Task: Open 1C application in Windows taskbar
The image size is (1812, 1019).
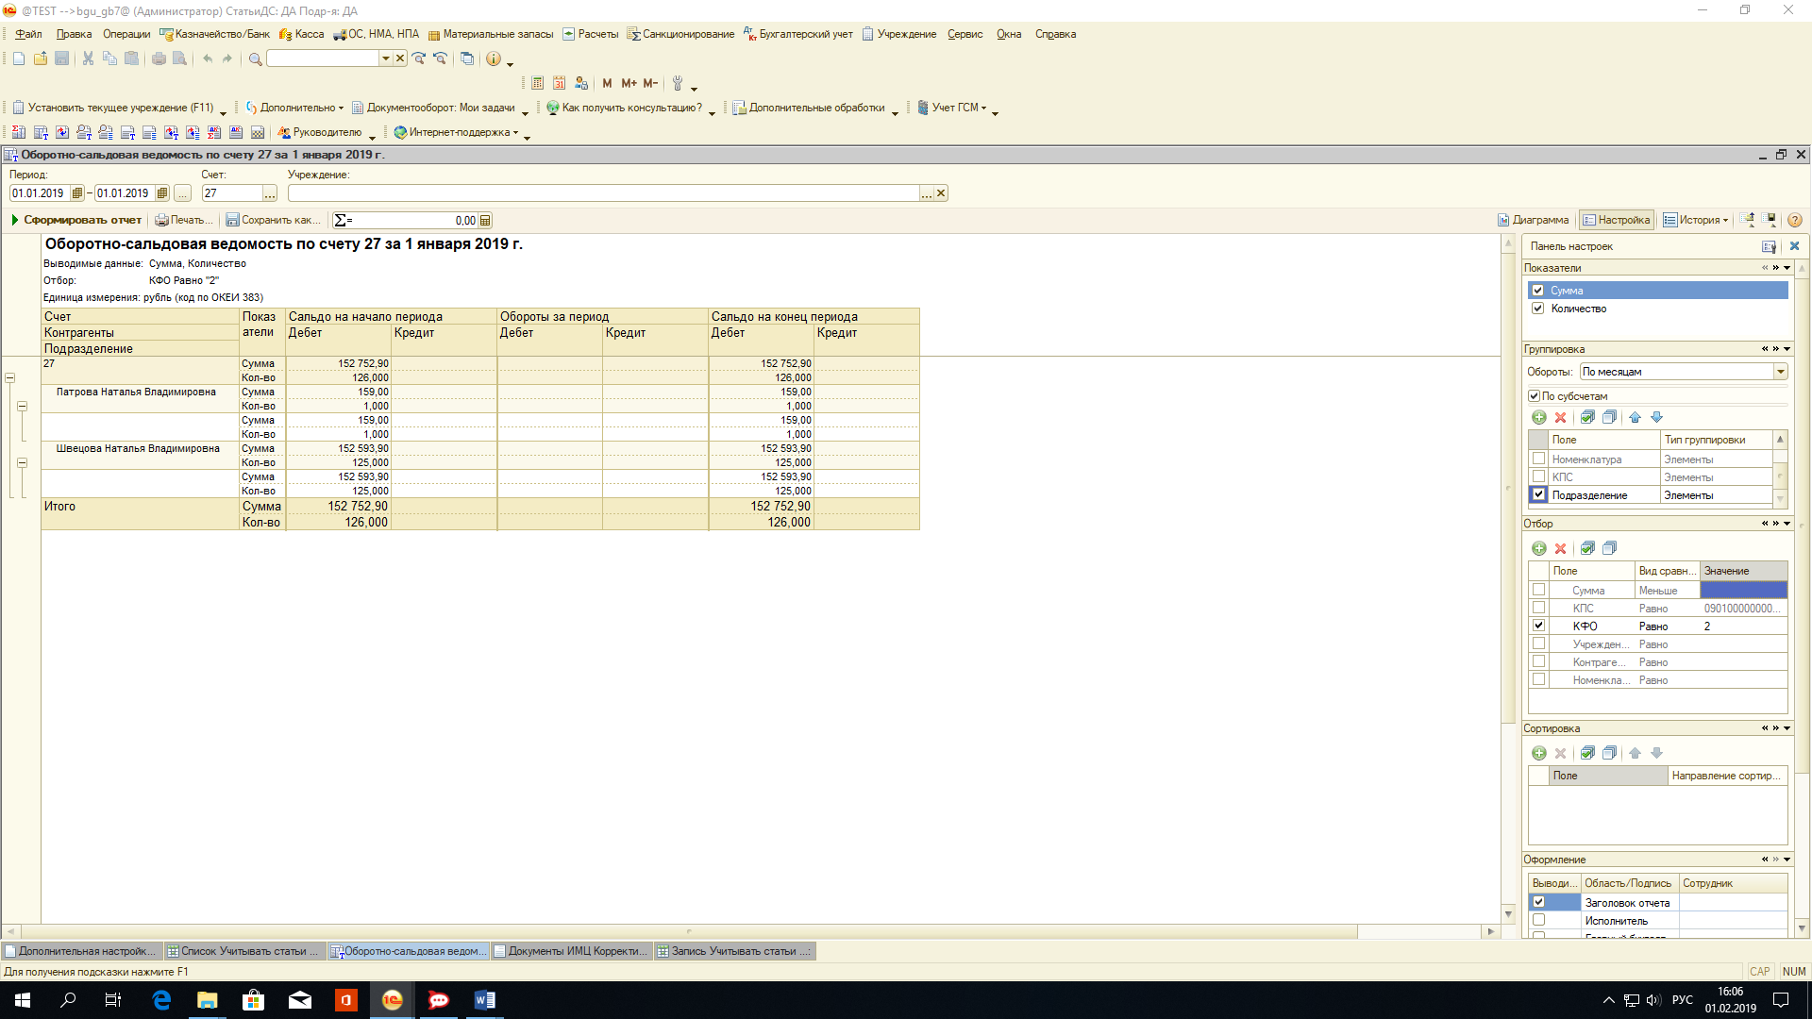Action: pos(393,1000)
